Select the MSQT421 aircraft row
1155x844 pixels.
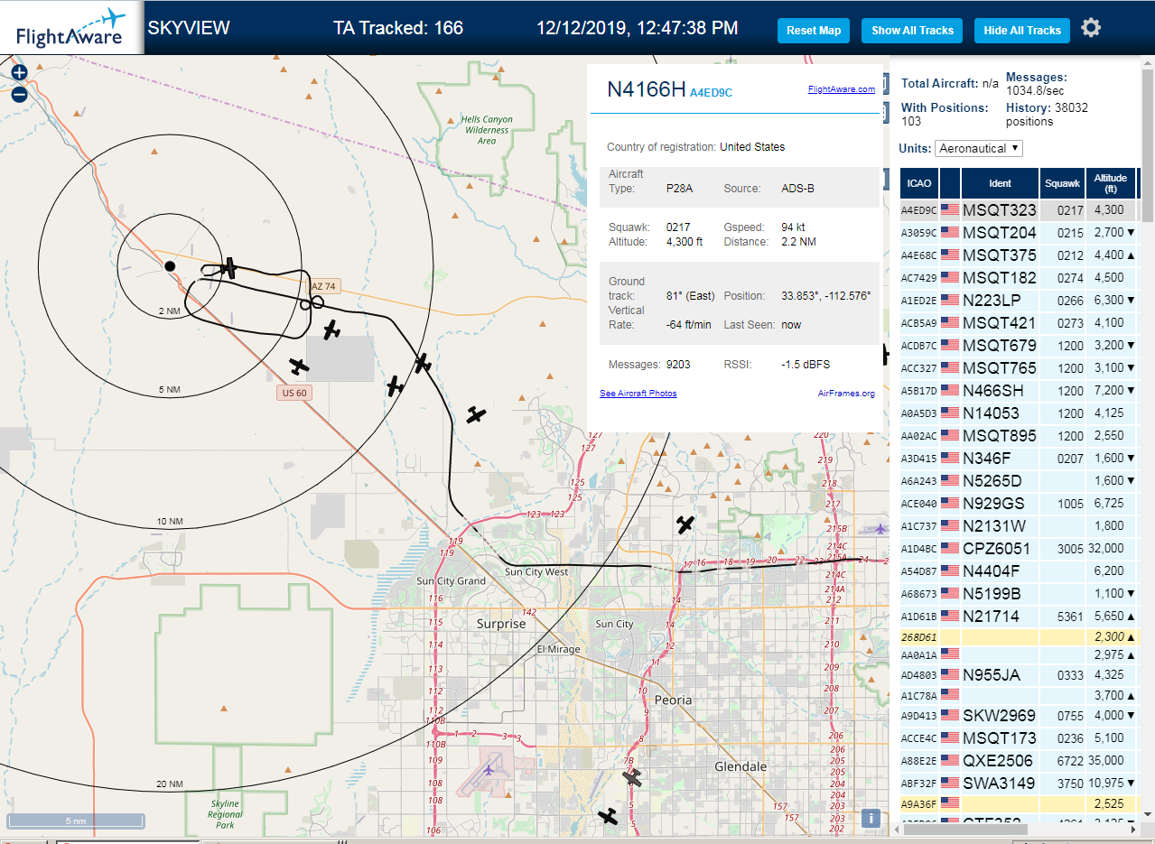(x=1019, y=323)
